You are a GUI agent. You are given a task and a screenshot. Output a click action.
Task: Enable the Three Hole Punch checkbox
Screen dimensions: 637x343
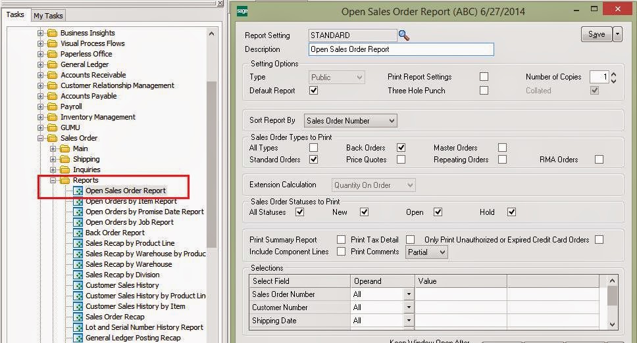point(484,90)
